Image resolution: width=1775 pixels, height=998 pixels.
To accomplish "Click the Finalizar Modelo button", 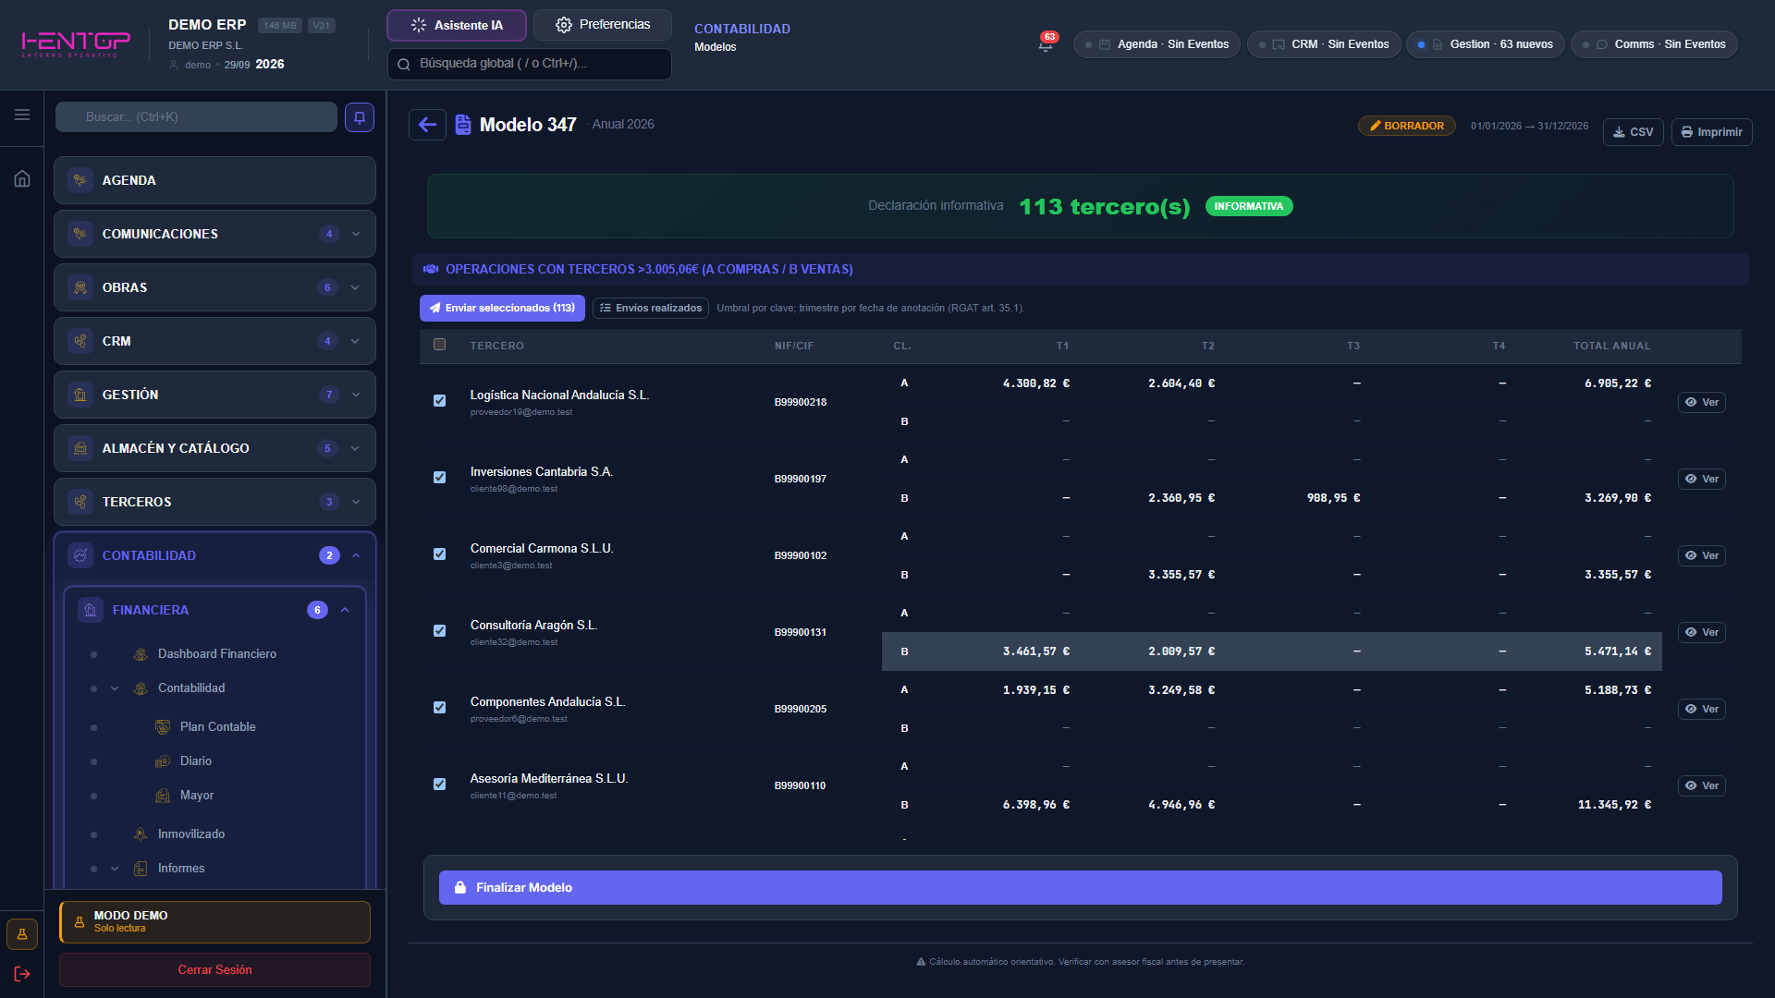I will point(1080,887).
